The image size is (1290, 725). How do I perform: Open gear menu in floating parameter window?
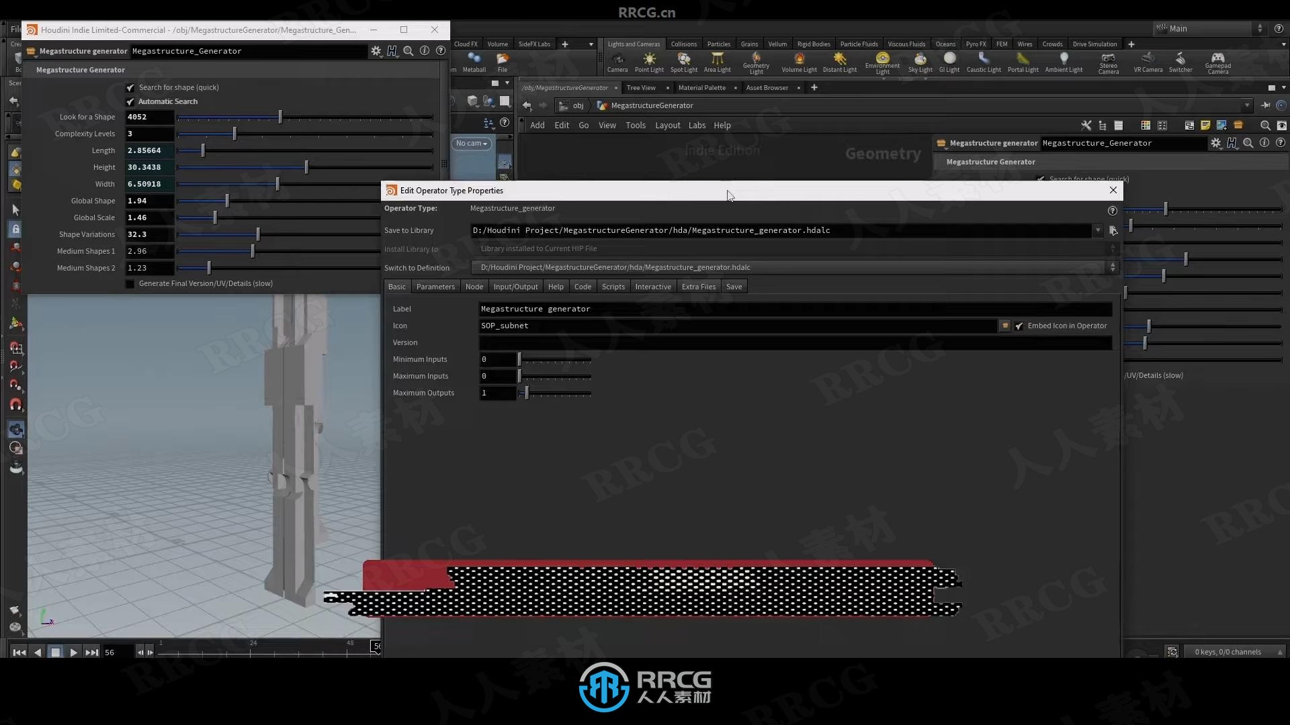click(376, 51)
